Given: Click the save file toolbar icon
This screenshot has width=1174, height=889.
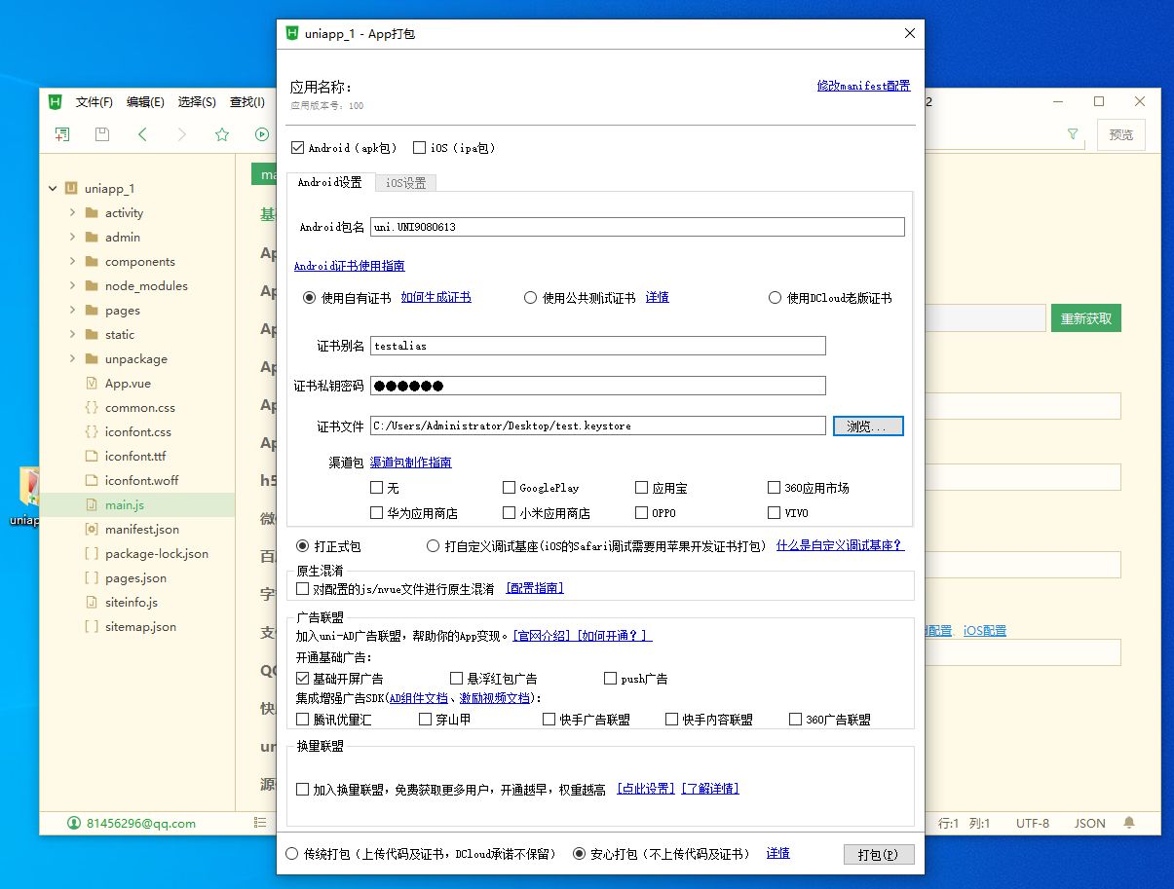Looking at the screenshot, I should 102,134.
